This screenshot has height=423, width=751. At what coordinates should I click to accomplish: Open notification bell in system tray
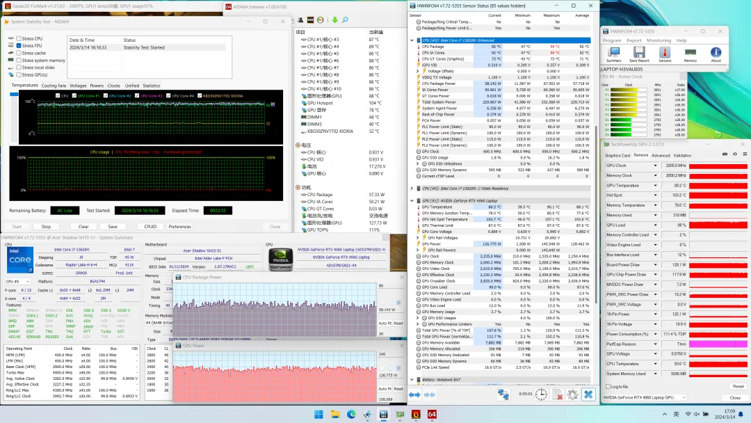coord(741,415)
